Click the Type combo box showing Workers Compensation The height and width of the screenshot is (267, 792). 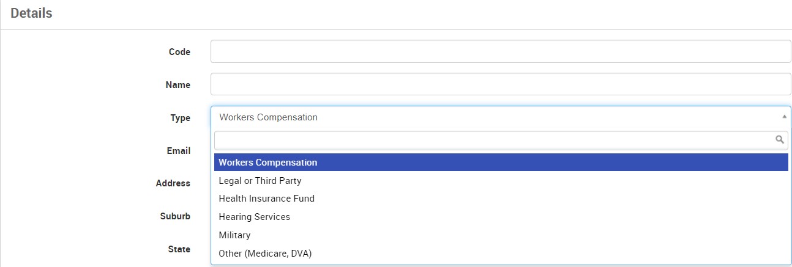[x=490, y=117]
